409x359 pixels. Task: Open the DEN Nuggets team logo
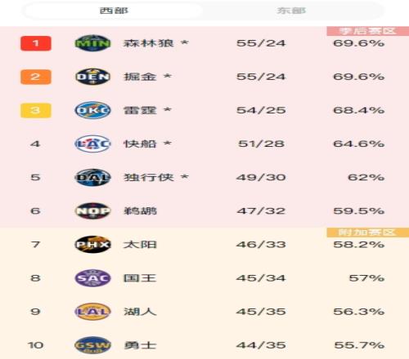point(92,77)
